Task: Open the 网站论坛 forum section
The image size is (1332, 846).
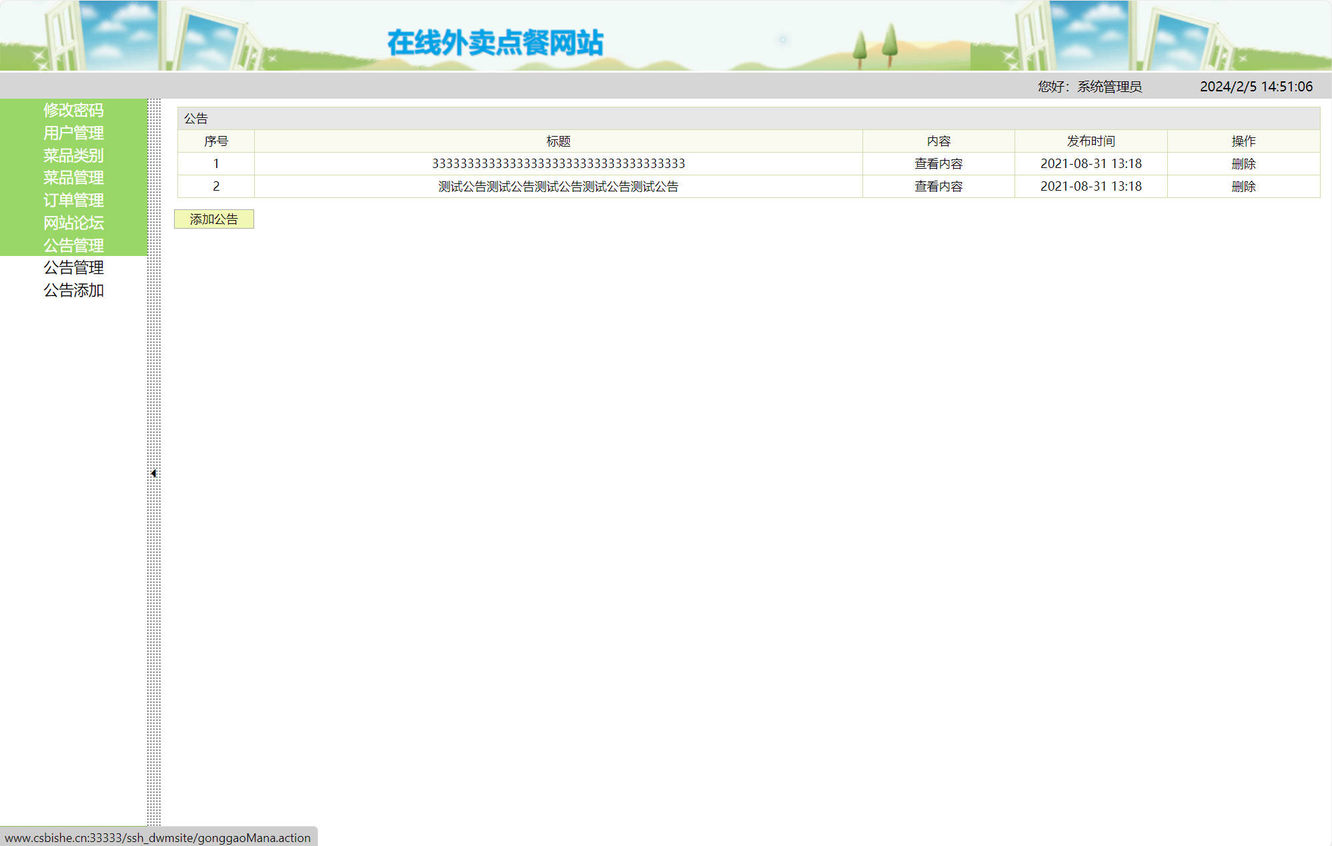Action: 73,223
